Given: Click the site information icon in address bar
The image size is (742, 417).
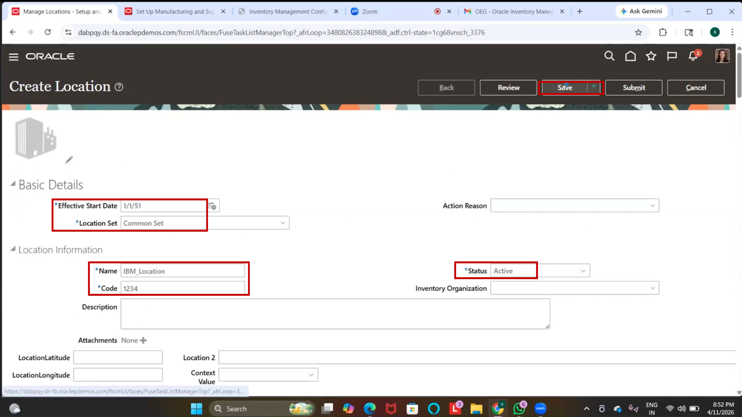Looking at the screenshot, I should [x=68, y=32].
